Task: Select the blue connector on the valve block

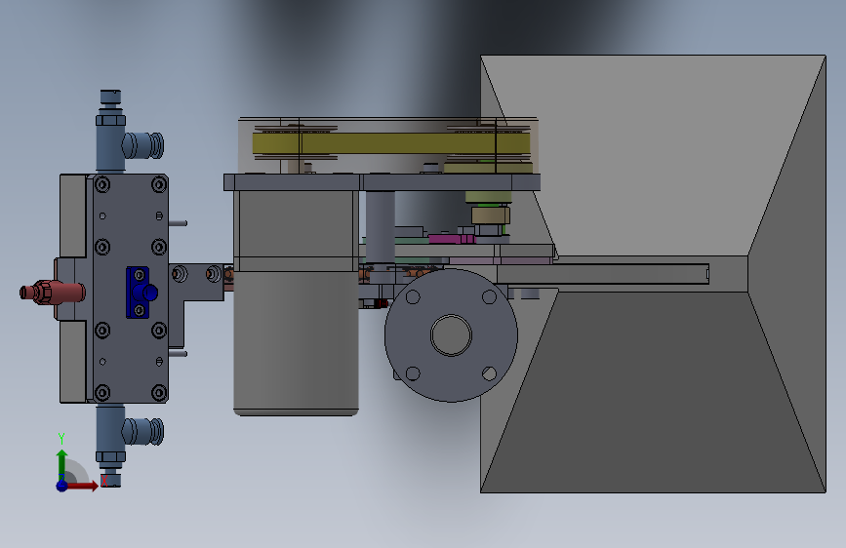Action: click(141, 293)
